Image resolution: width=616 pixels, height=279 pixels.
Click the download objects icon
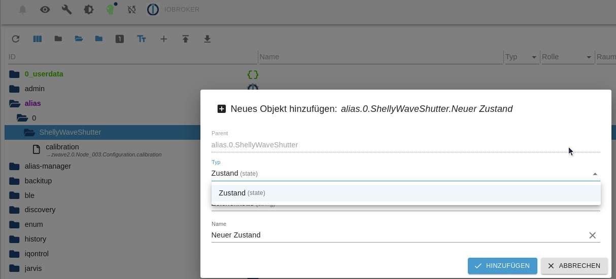click(207, 39)
